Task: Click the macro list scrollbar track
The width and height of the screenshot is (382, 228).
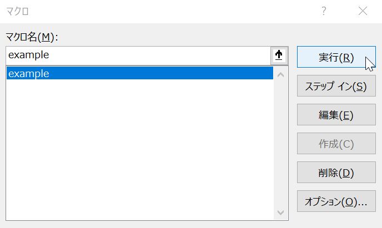Action: tap(280, 144)
